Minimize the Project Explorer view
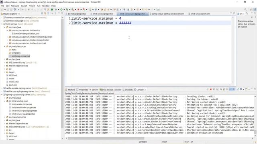Image resolution: width=257 pixels, height=144 pixels. coord(59,14)
